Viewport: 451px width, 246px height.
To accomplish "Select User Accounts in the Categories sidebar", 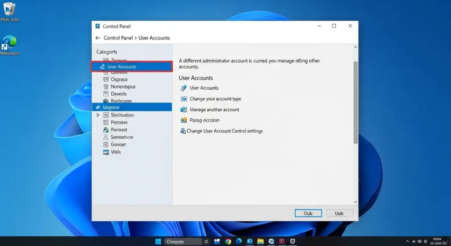I will pyautogui.click(x=132, y=67).
